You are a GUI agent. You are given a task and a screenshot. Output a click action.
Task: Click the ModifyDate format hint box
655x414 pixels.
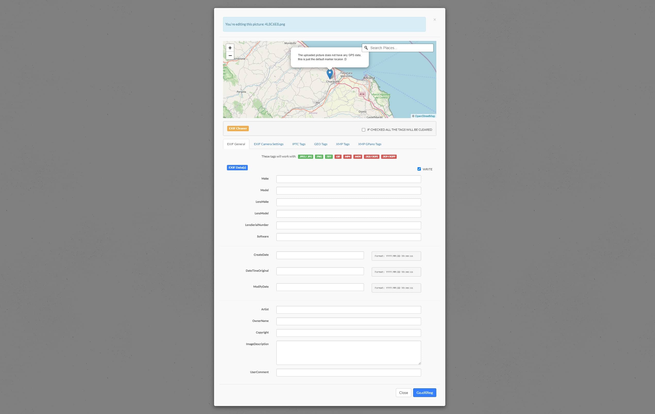[x=396, y=288]
